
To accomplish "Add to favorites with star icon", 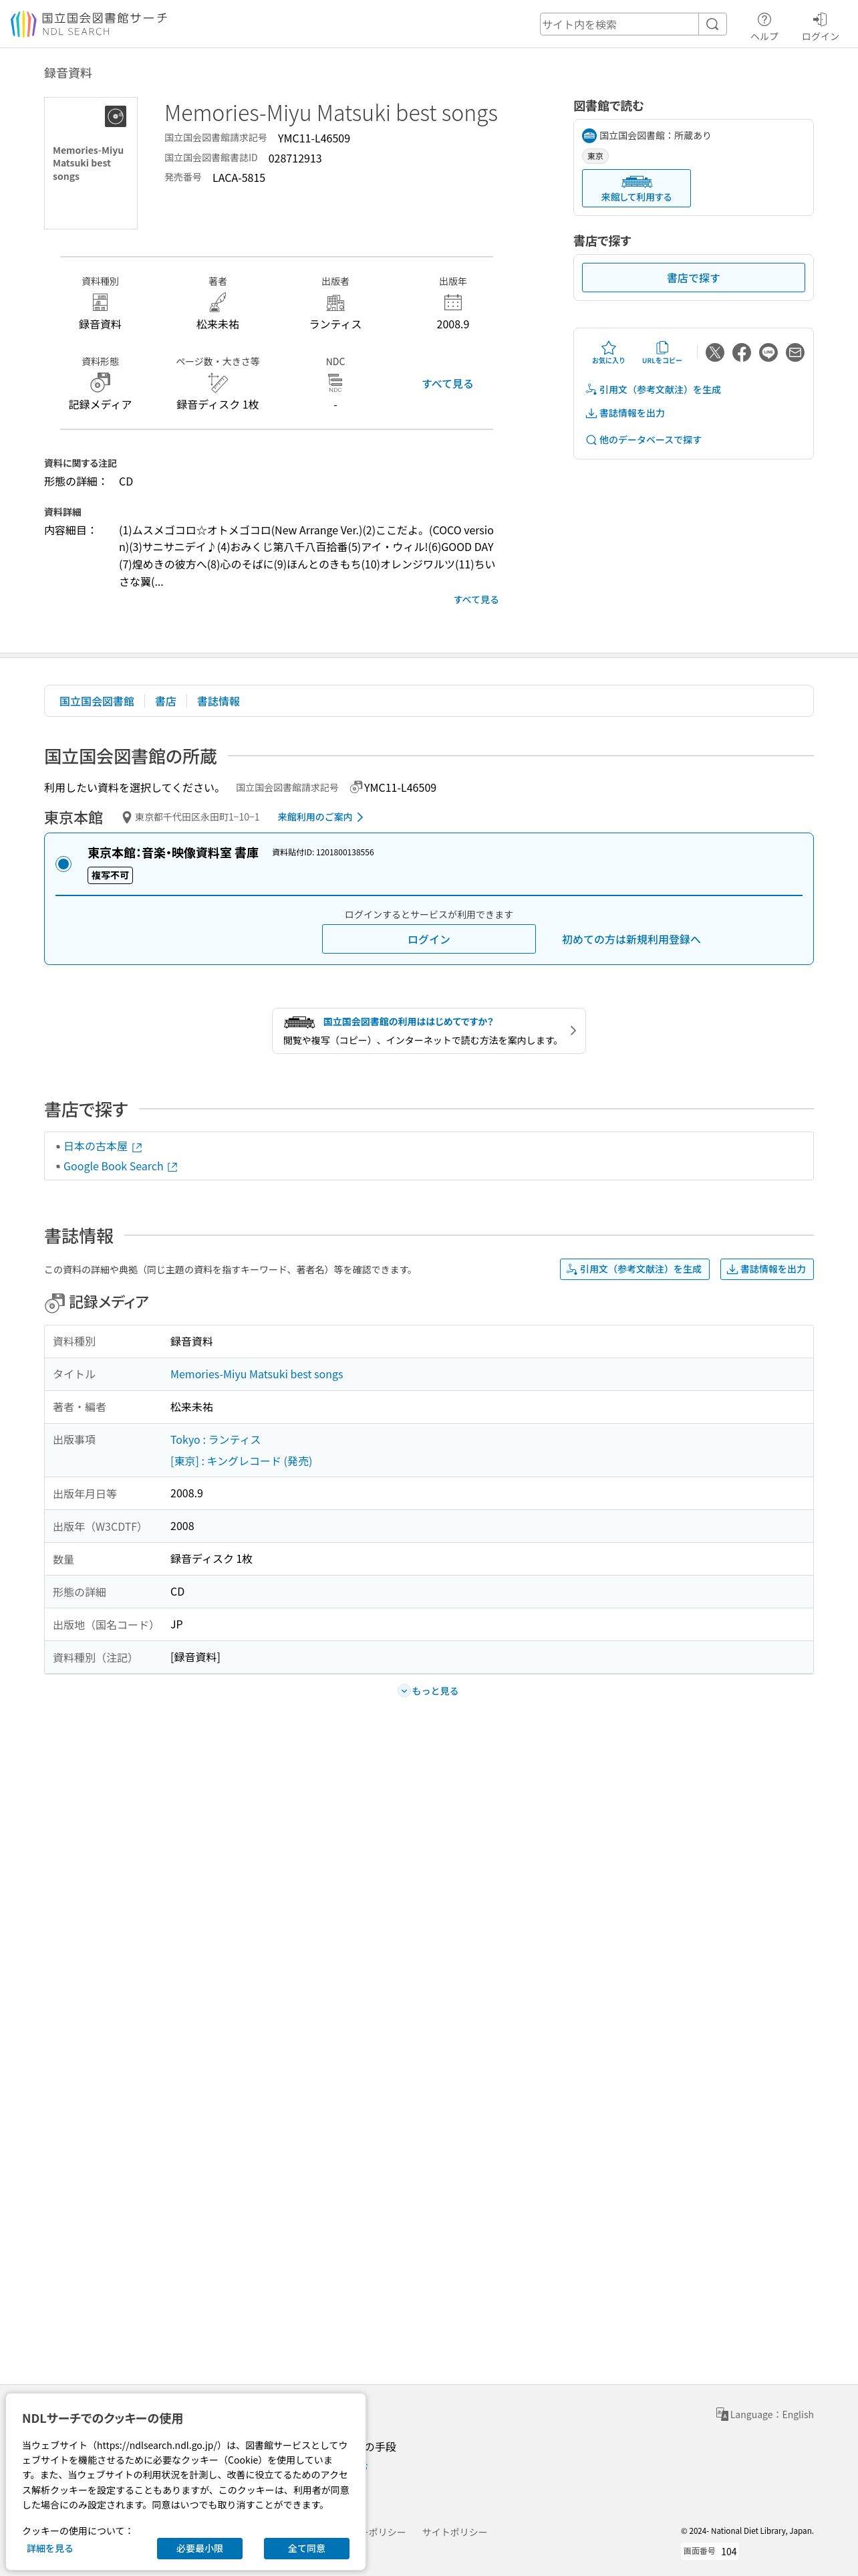I will 608,352.
